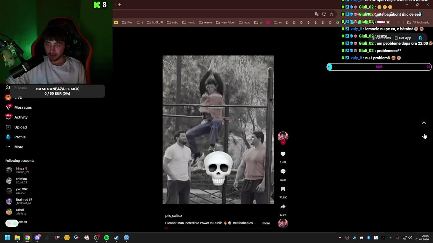Click the TikTok video to pause
The image size is (433, 243).
click(218, 130)
